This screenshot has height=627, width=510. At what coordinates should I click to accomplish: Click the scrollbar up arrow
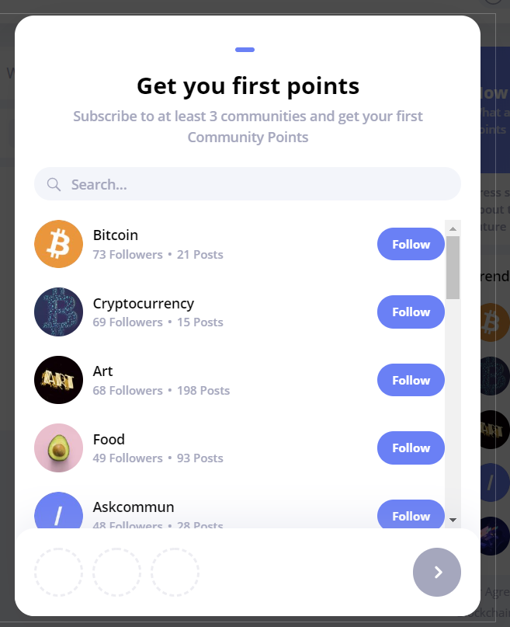click(x=453, y=228)
